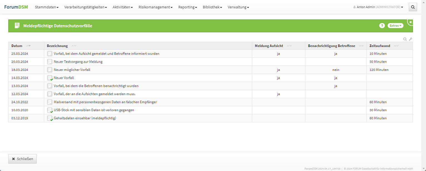The height and width of the screenshot is (171, 426).
Task: Click the search magnifier button in navbar
Action: click(x=413, y=7)
